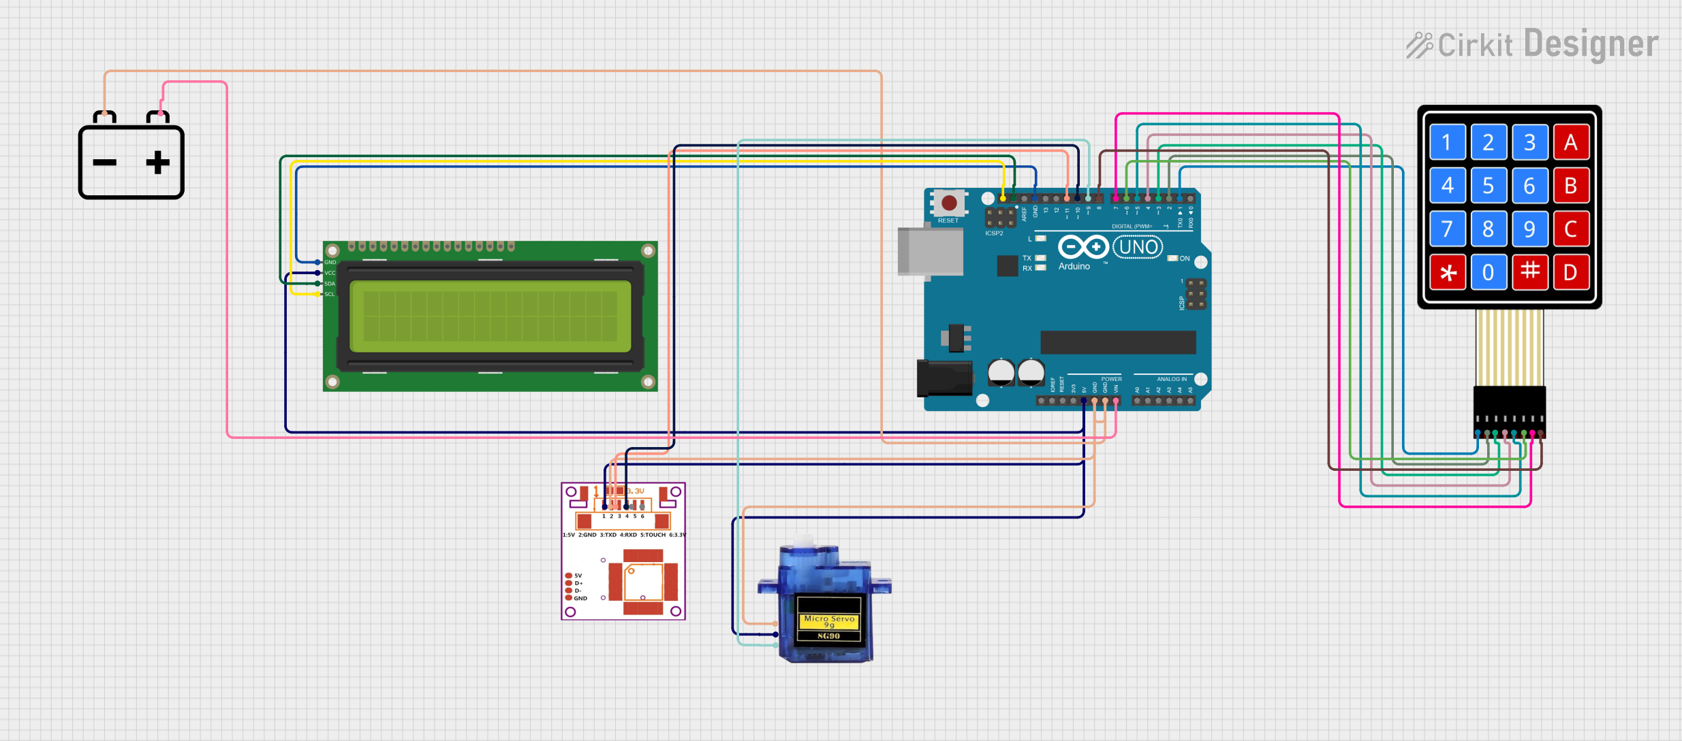This screenshot has width=1682, height=741.
Task: Click keypad key 8
Action: pos(1489,229)
